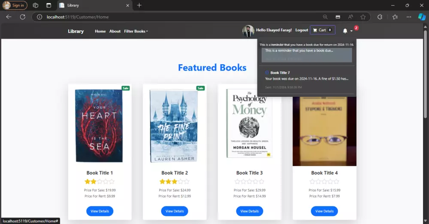Image resolution: width=429 pixels, height=224 pixels.
Task: Open the shopping Cart button
Action: click(322, 30)
